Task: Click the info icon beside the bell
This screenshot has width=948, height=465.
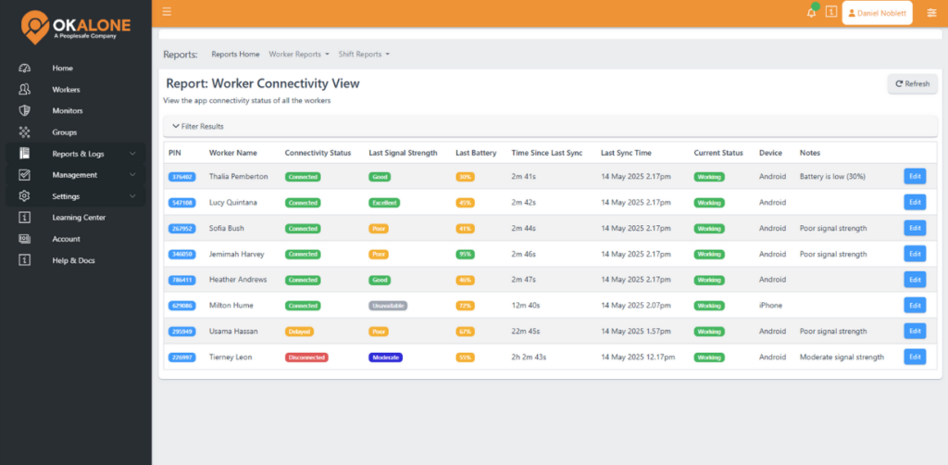Action: pyautogui.click(x=830, y=12)
